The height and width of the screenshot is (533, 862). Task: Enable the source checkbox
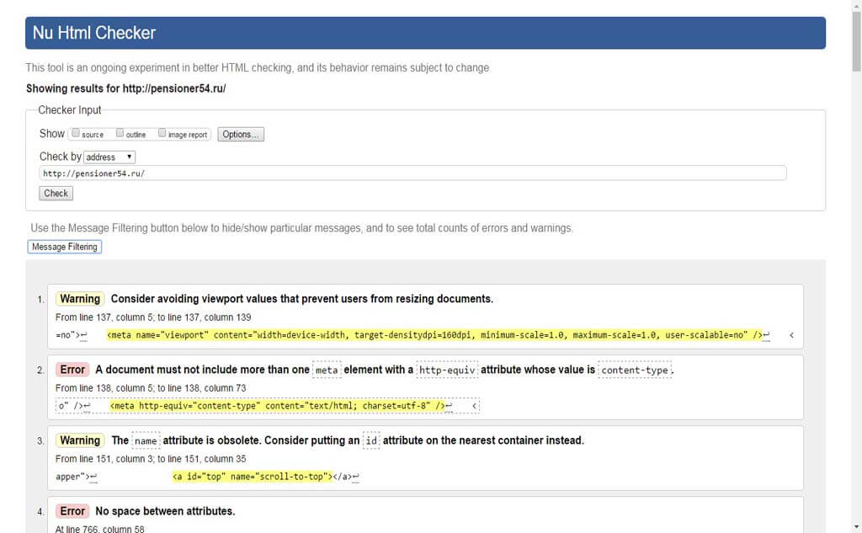pyautogui.click(x=76, y=133)
